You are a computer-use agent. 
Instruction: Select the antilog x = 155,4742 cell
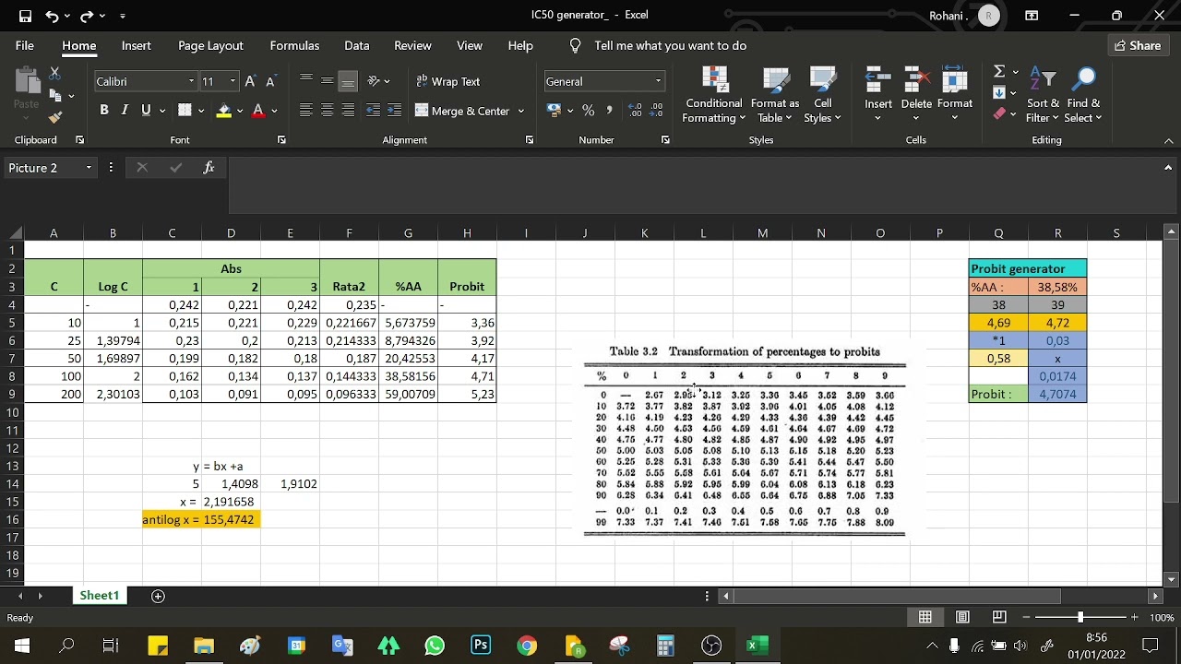[x=200, y=519]
